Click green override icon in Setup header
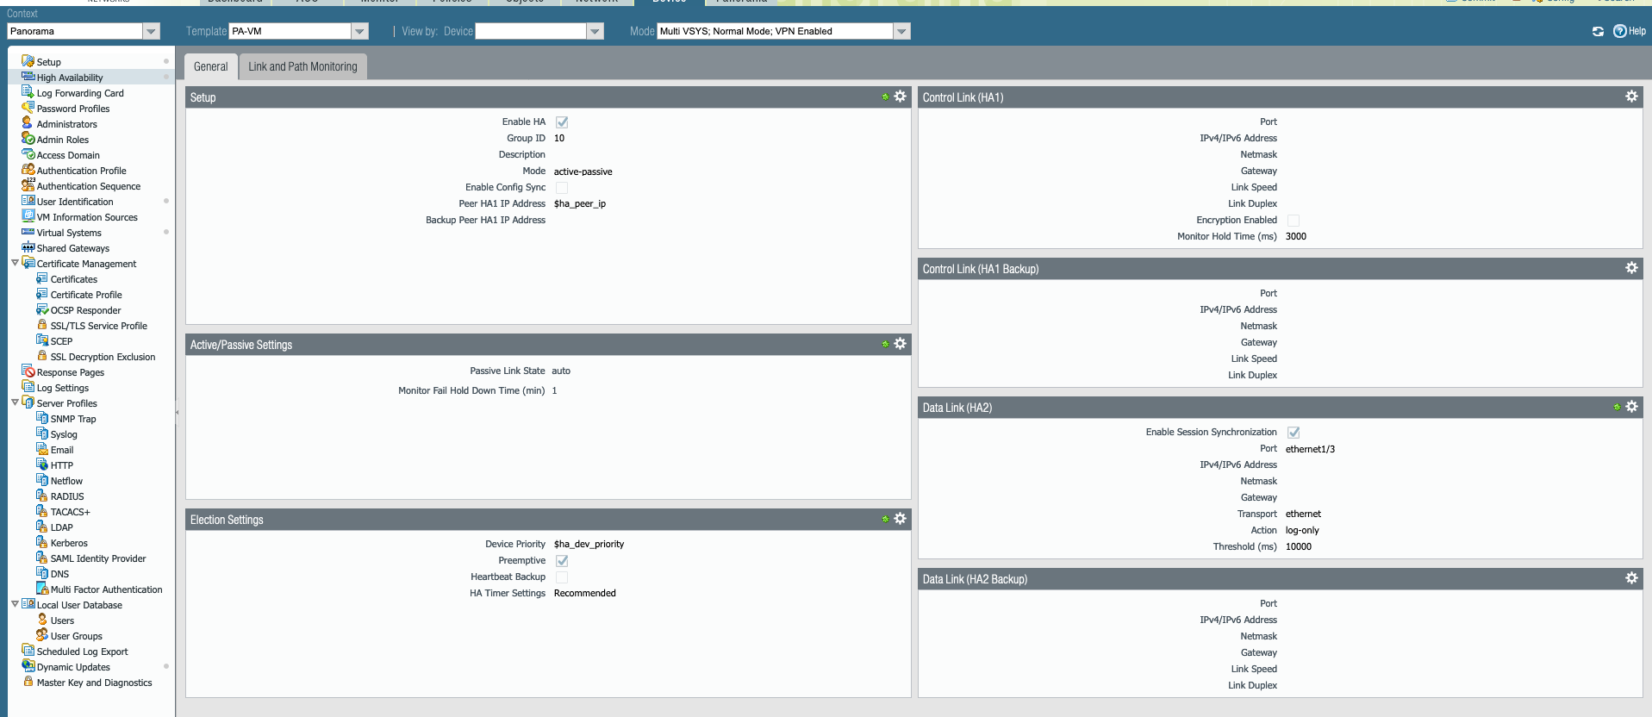The height and width of the screenshot is (717, 1652). pyautogui.click(x=885, y=97)
